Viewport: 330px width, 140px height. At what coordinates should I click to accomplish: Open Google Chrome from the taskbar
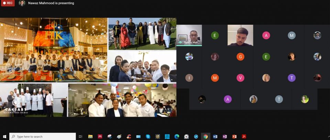[206, 136]
